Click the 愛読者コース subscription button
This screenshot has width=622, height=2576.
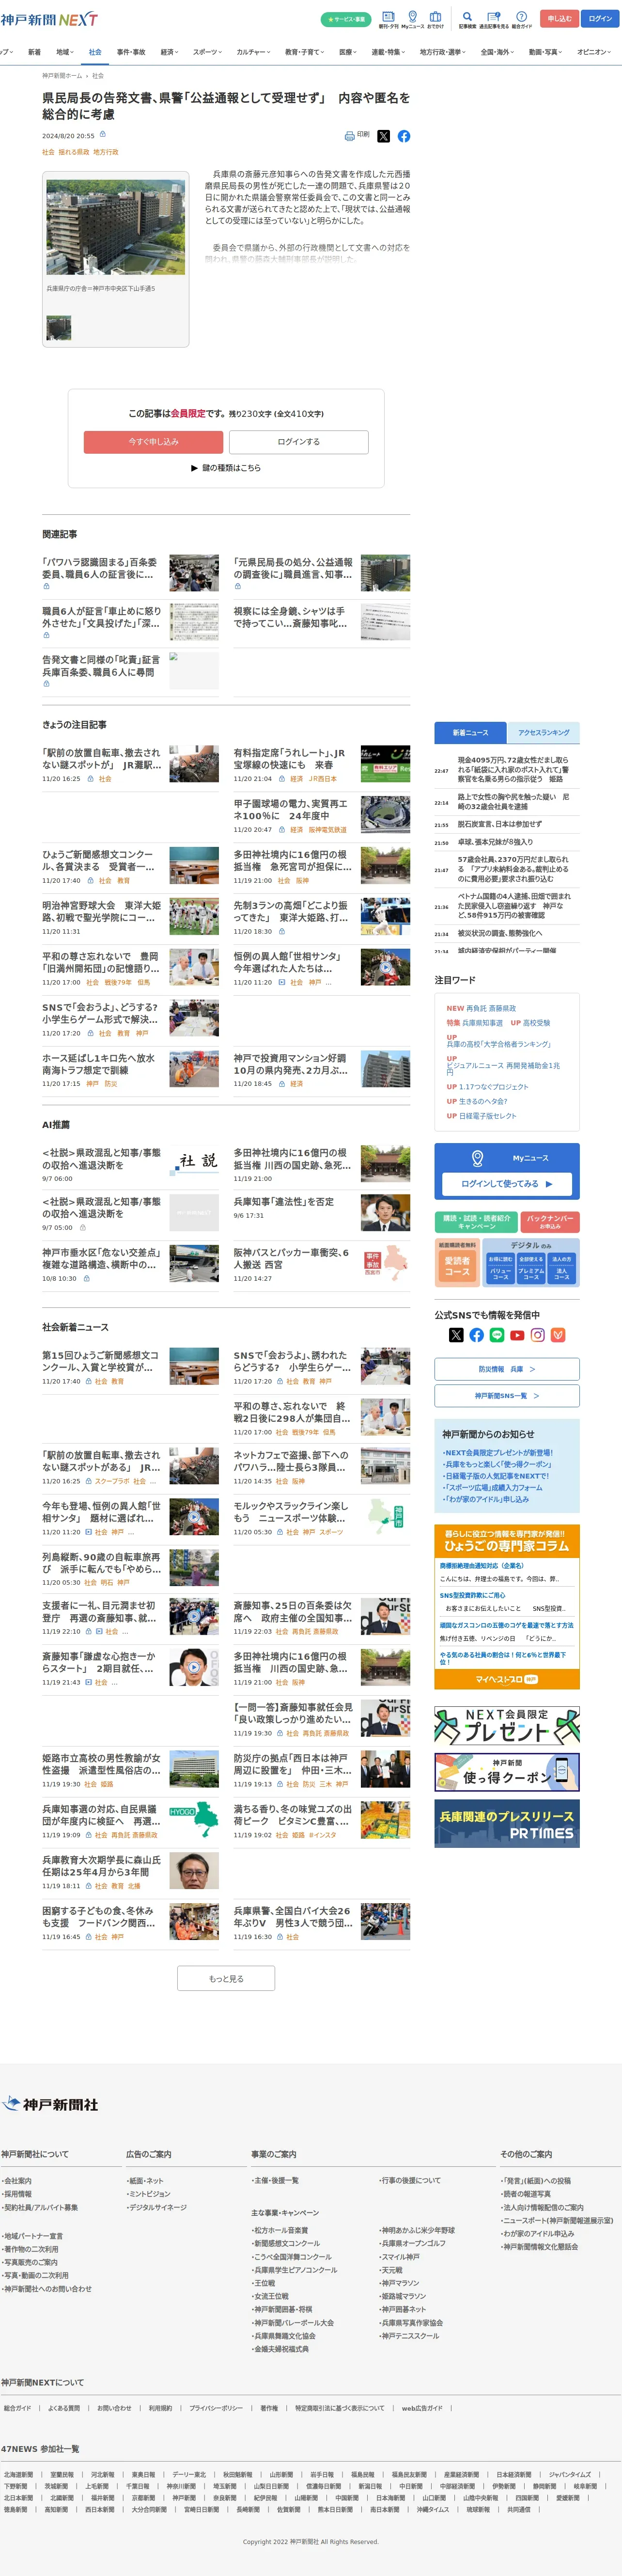[x=457, y=1267]
